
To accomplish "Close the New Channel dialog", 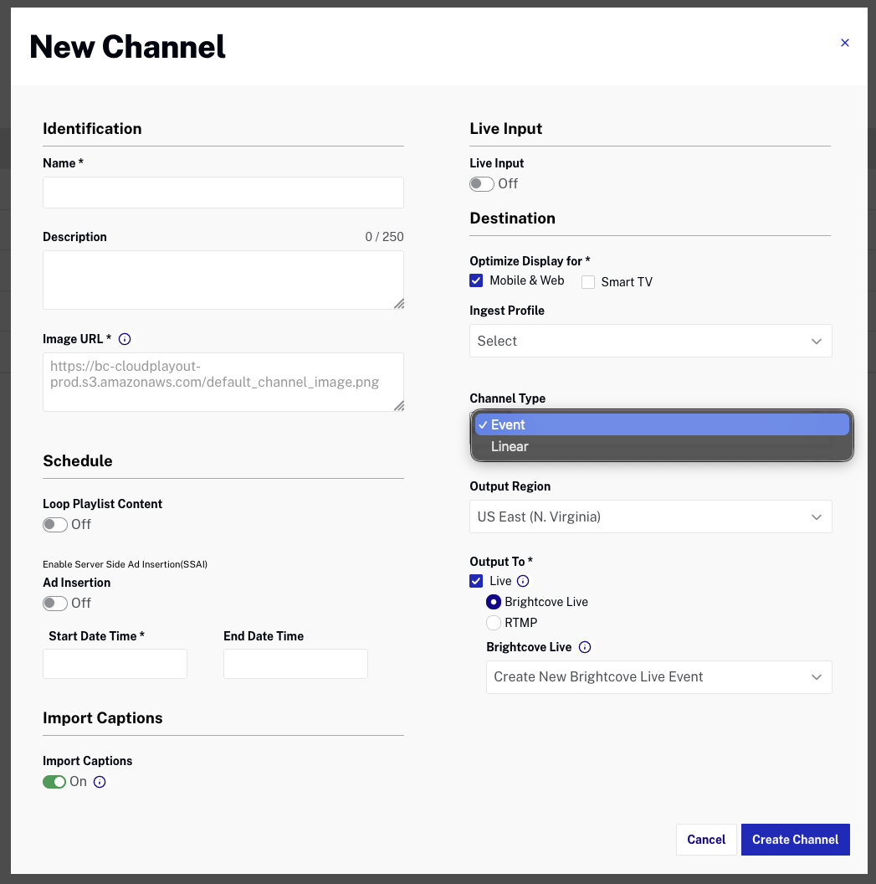I will pos(845,43).
